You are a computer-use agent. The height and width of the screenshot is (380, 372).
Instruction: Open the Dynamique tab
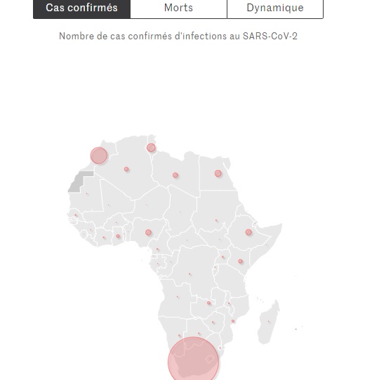tap(275, 8)
